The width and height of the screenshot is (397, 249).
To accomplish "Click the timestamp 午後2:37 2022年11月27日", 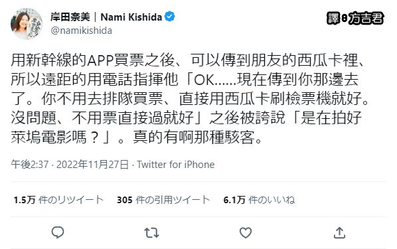I will [70, 165].
